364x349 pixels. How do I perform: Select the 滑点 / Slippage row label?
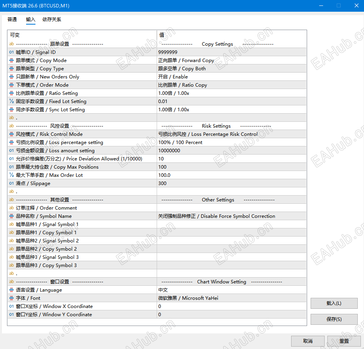coord(33,183)
